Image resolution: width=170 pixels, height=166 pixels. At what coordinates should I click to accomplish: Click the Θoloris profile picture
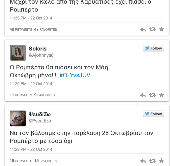tap(18, 53)
